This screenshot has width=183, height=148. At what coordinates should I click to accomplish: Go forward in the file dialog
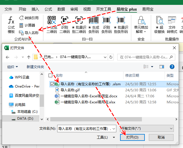pos(16,57)
